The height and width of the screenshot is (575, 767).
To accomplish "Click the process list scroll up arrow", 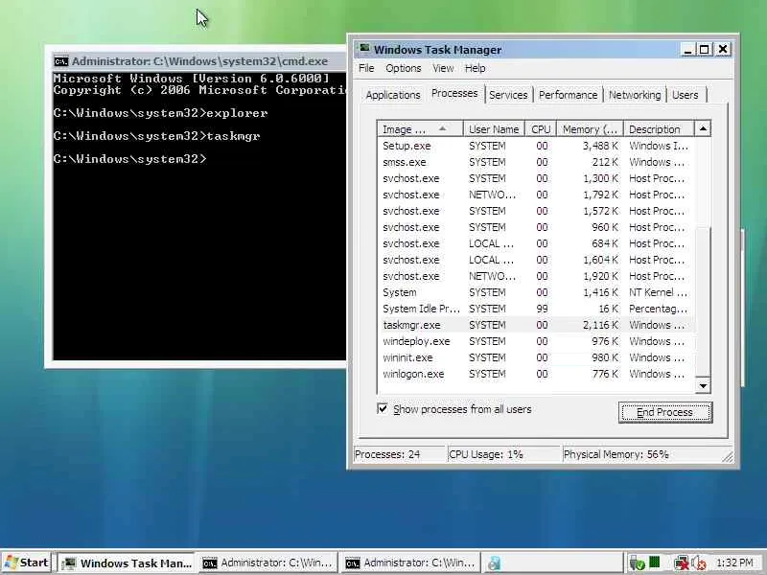I will tap(703, 128).
